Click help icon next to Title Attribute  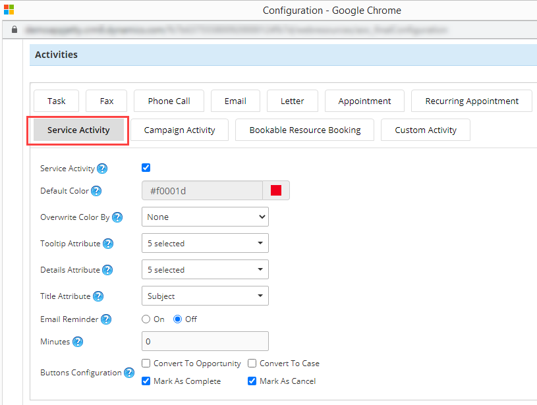point(98,296)
